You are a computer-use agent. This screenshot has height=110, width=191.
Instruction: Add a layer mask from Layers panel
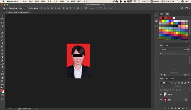pyautogui.click(x=172, y=108)
